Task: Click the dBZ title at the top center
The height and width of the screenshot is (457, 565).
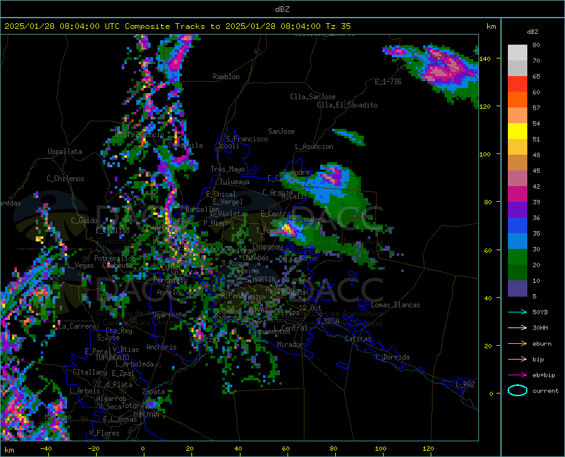Action: pyautogui.click(x=282, y=9)
